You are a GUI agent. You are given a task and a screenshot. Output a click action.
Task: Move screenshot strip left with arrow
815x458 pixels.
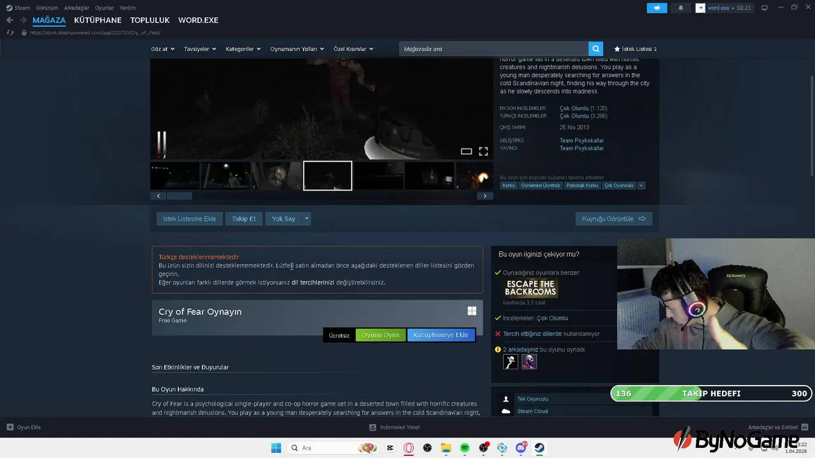(x=158, y=196)
